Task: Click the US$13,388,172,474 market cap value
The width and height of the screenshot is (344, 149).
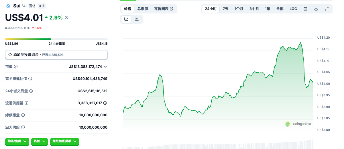Action: (x=85, y=66)
